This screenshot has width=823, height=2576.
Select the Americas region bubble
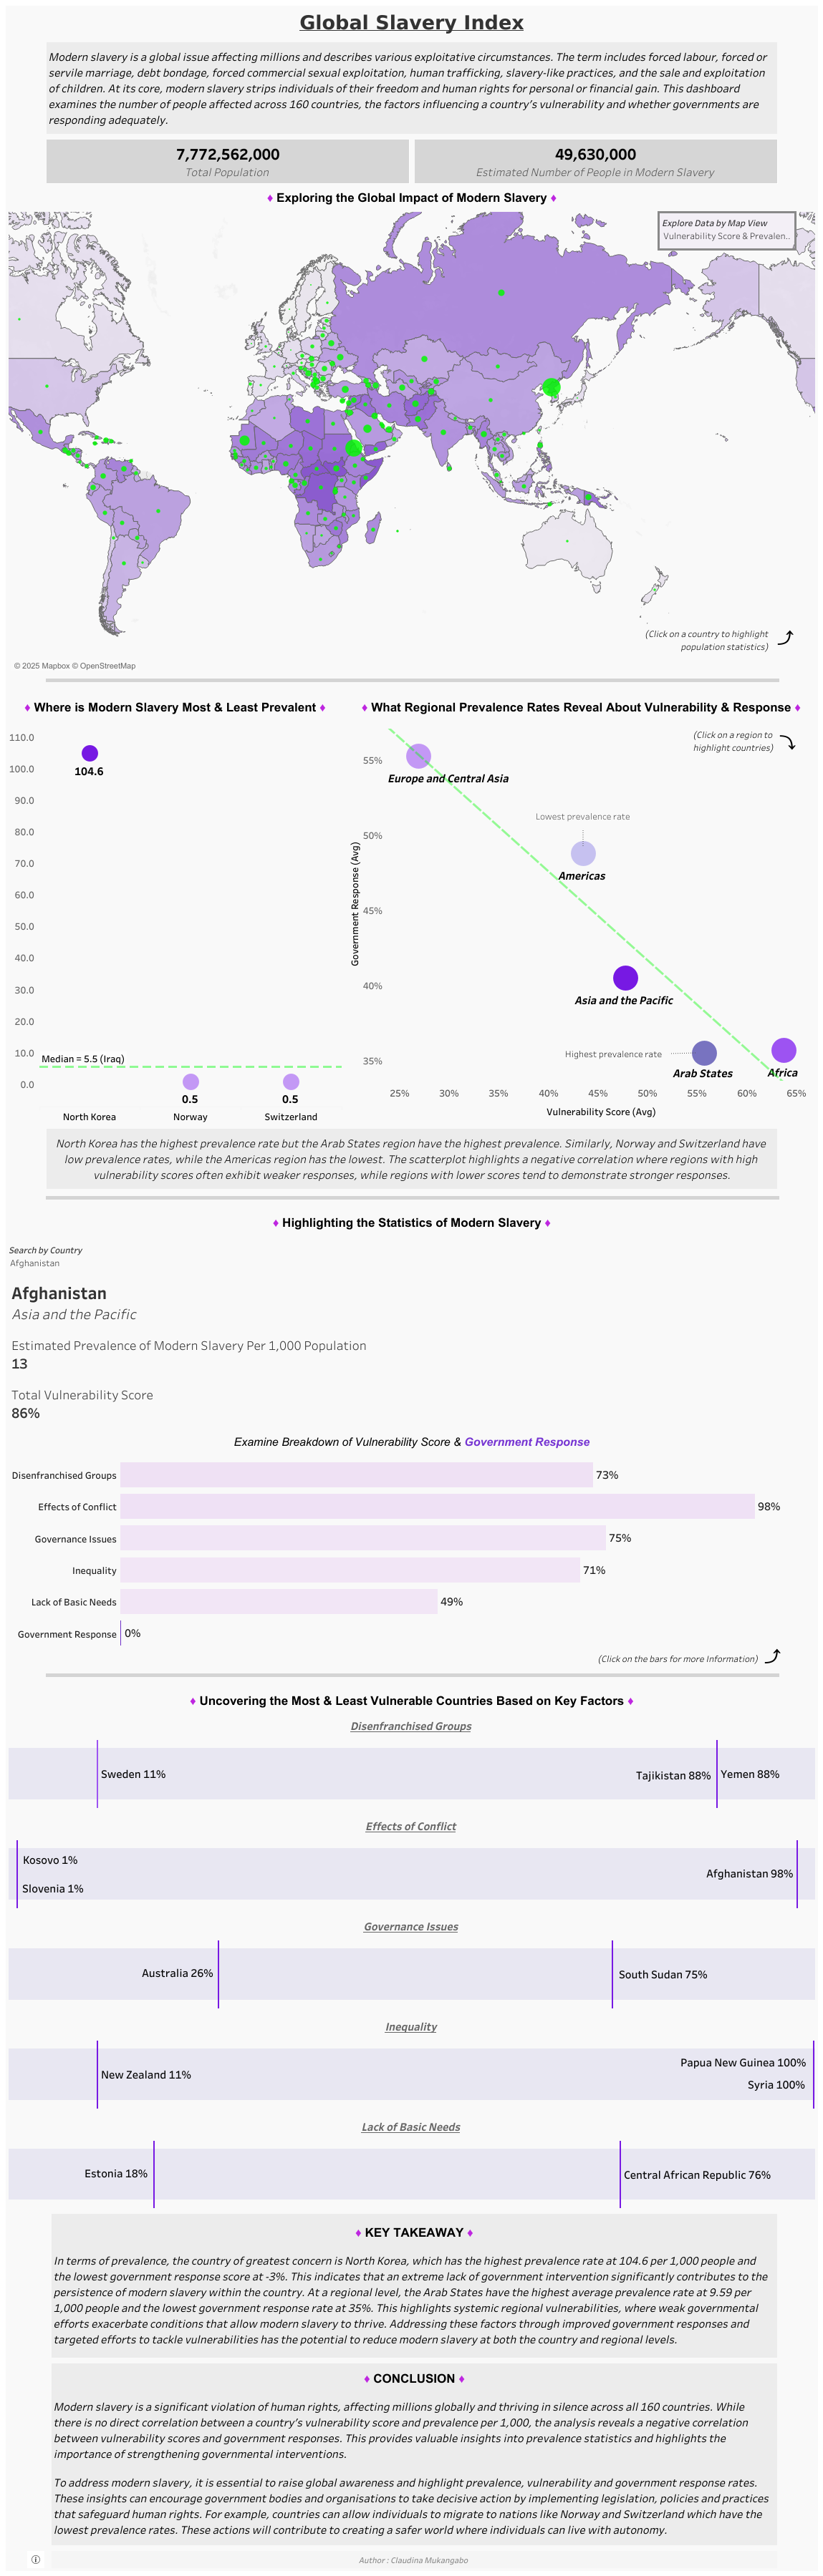click(x=583, y=853)
